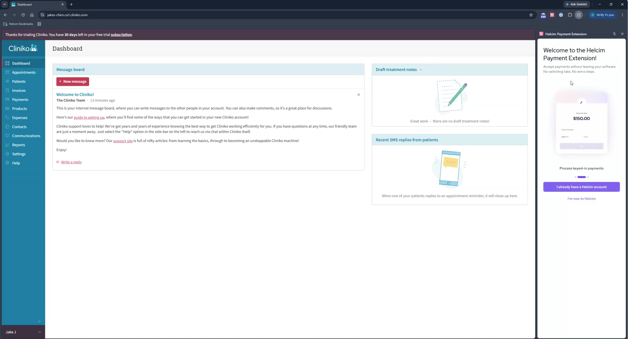Open the apps grid icon in bookmarks bar
The height and width of the screenshot is (339, 628).
coord(39,24)
